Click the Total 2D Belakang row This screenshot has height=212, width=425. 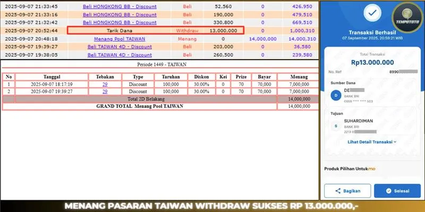click(x=160, y=99)
